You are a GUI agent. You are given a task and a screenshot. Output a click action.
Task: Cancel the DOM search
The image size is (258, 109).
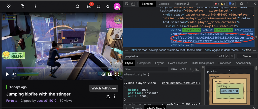pos(247,56)
